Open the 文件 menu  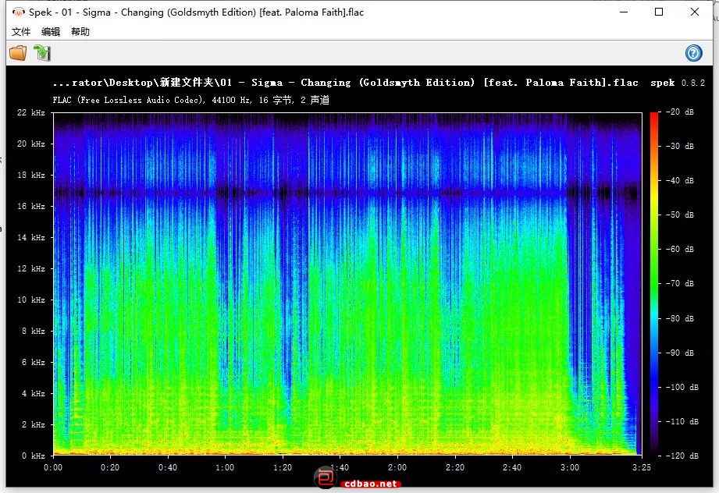tap(21, 32)
